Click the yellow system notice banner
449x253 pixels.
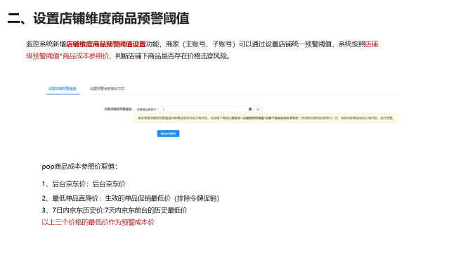[266, 118]
